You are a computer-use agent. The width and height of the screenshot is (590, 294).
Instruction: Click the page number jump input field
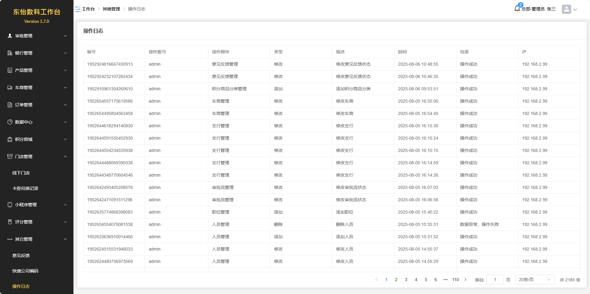click(495, 280)
